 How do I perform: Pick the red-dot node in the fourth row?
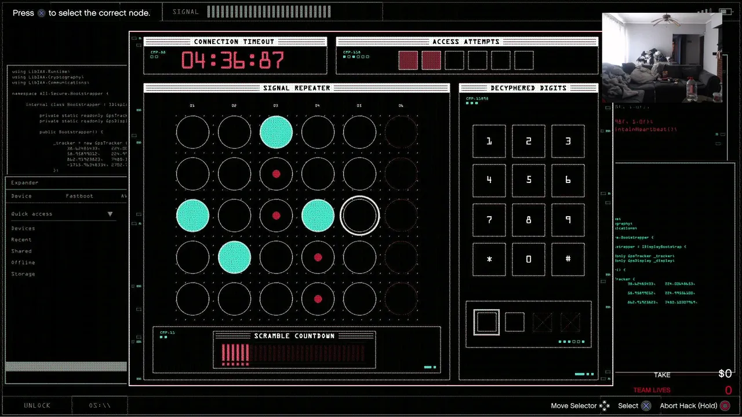tap(318, 257)
